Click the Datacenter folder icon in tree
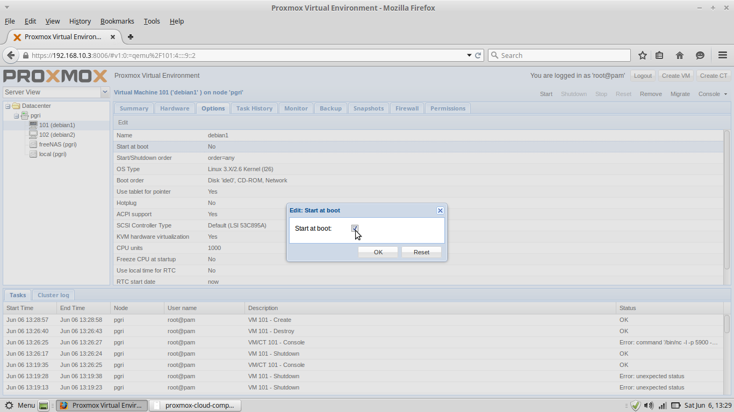 point(16,106)
